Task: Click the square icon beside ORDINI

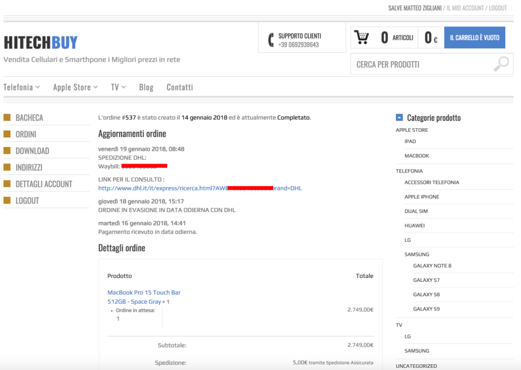Action: click(7, 134)
